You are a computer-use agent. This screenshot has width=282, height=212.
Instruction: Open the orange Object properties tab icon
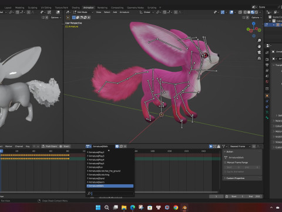tap(267, 95)
